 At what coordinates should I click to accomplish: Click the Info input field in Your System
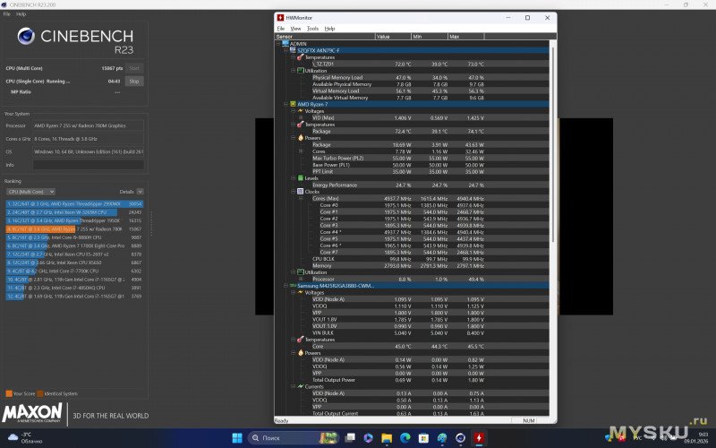click(x=89, y=164)
